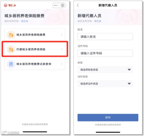Click the blue 保存 button
The width and height of the screenshot is (144, 136).
pos(108,117)
